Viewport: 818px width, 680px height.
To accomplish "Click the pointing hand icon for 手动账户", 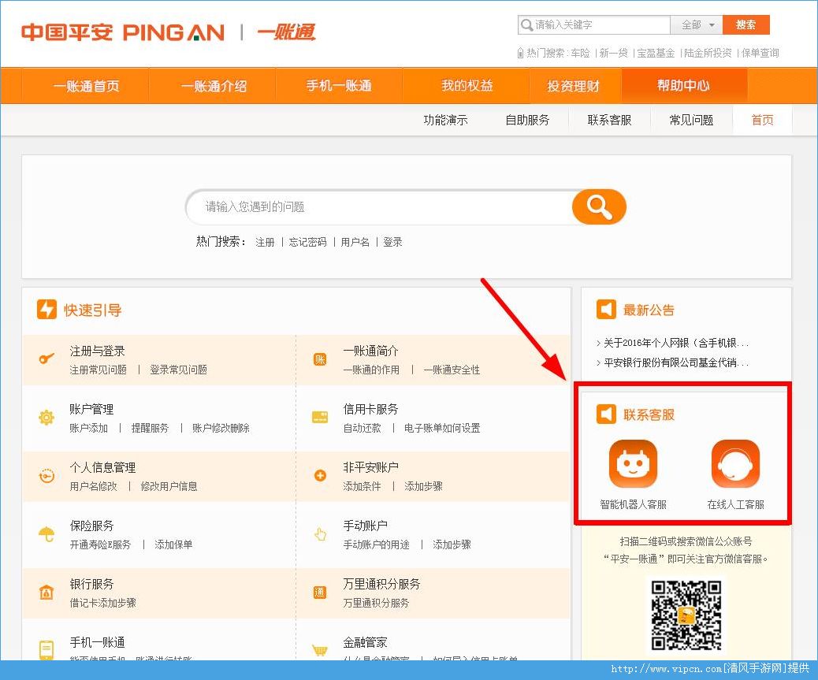I will click(x=318, y=535).
